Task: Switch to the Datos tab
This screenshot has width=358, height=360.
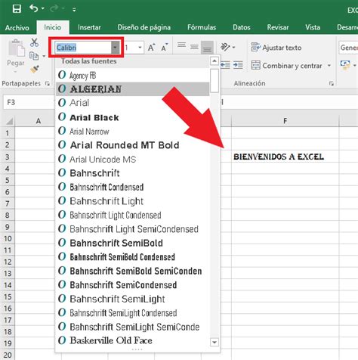Action: pyautogui.click(x=241, y=27)
